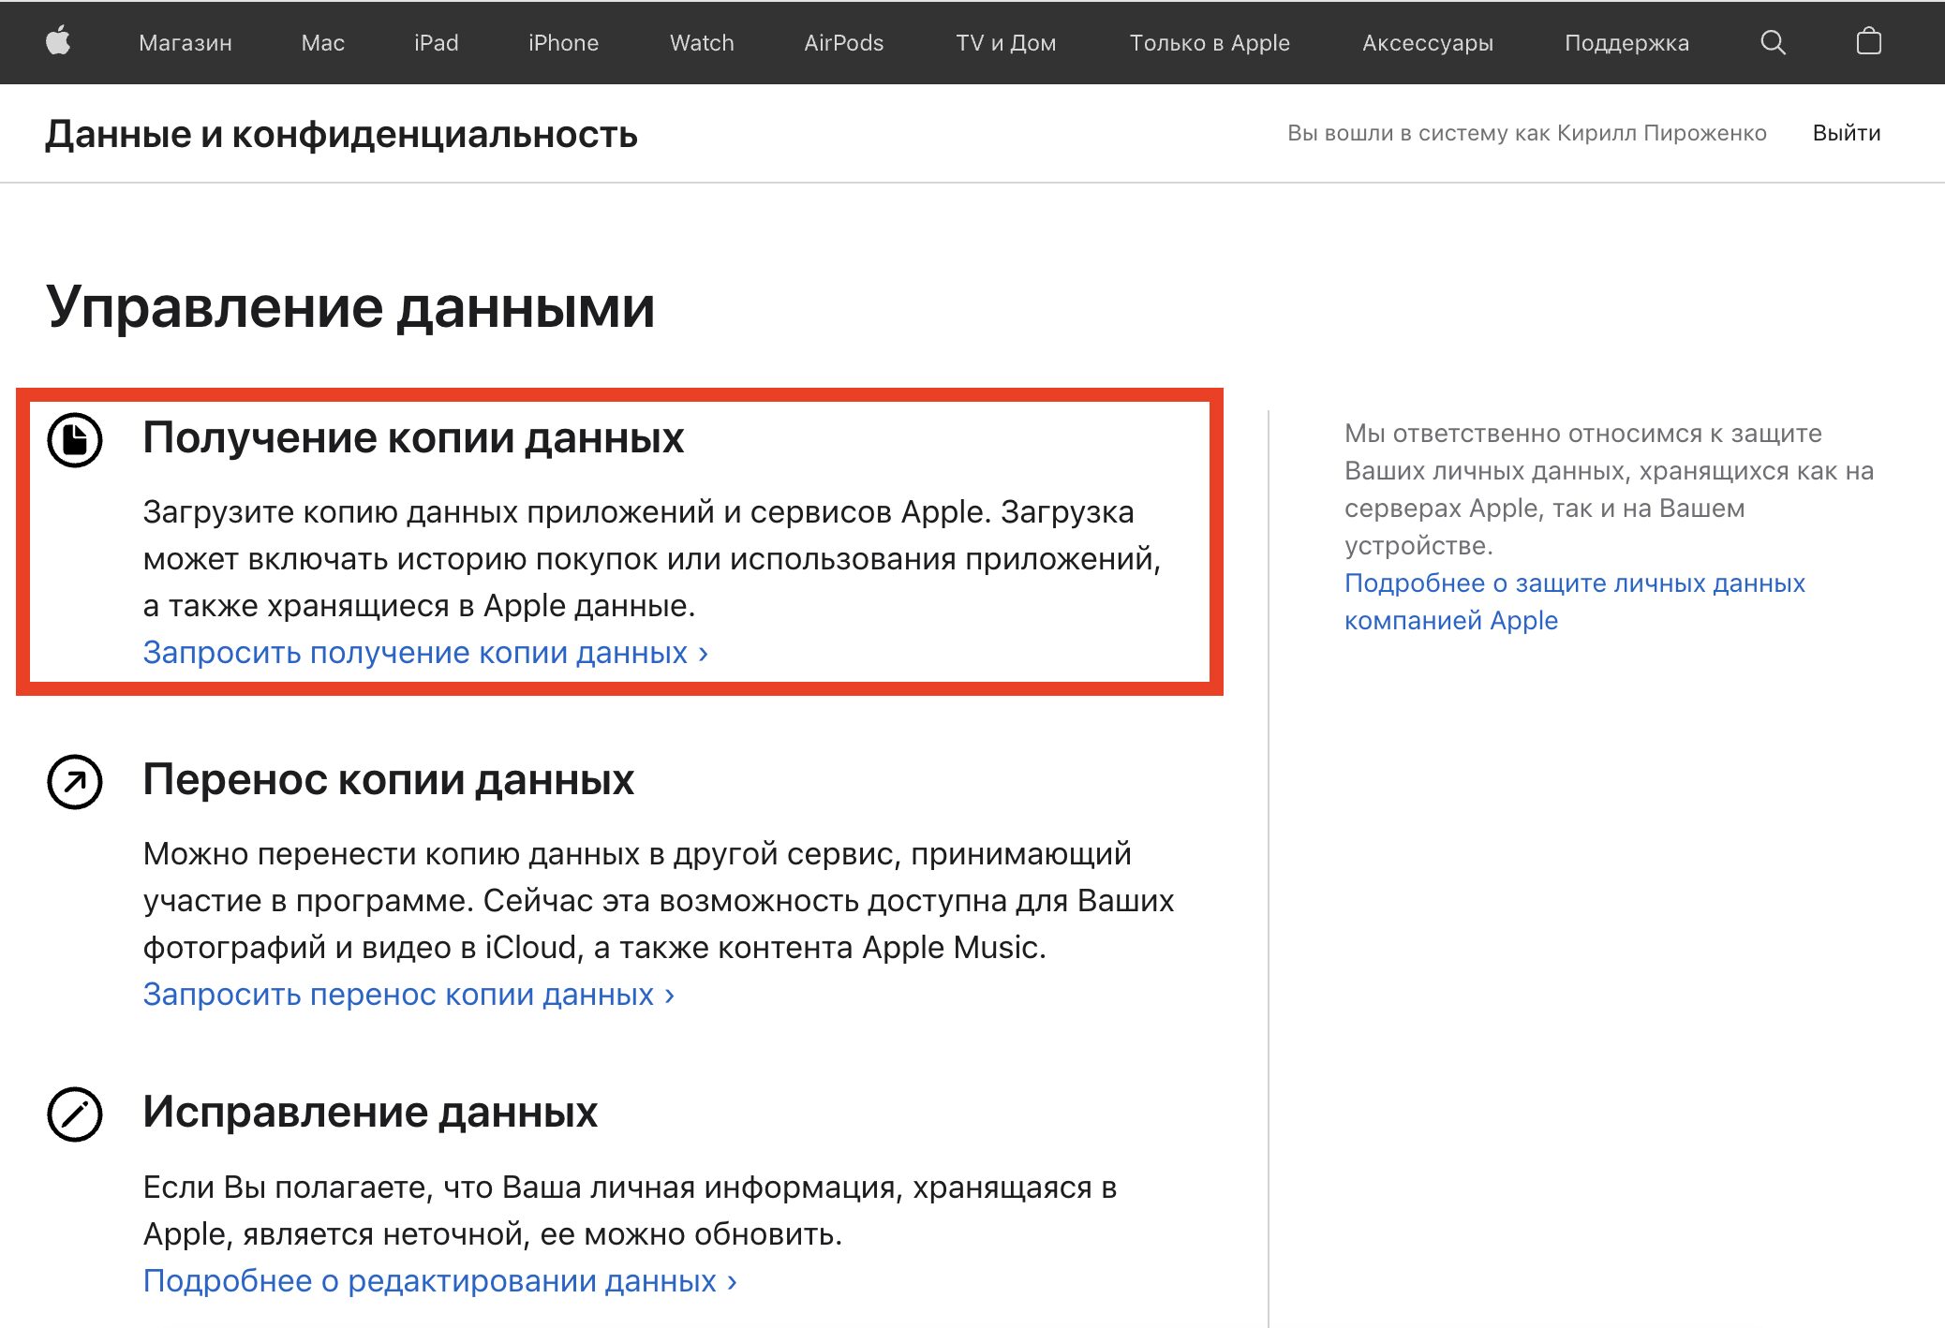Click Выйти to sign out
Viewport: 1945px width, 1328px height.
pos(1845,132)
